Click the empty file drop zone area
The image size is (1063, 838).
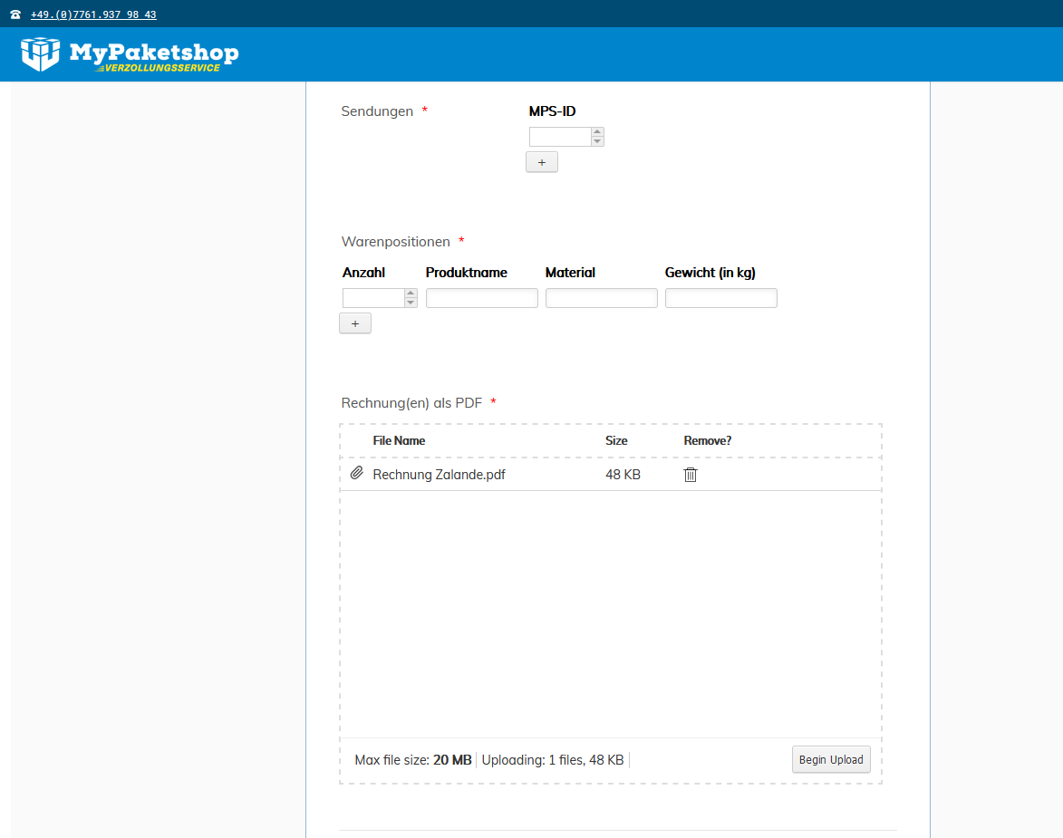(x=610, y=613)
